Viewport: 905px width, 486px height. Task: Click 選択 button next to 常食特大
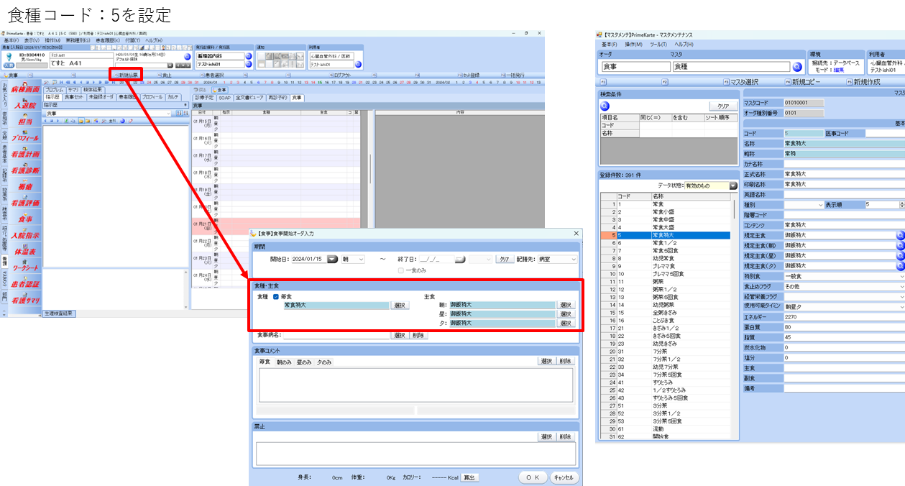point(400,306)
